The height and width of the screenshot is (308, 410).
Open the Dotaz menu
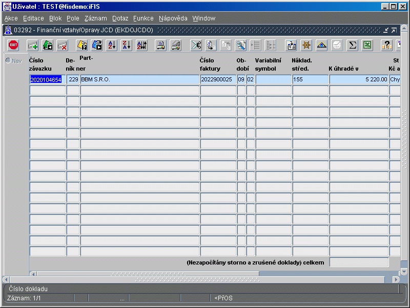(120, 18)
